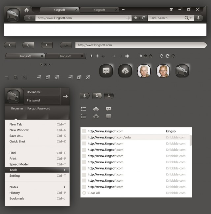The width and height of the screenshot is (211, 214).
Task: Expand the Tools submenu arrow
Action: 65,170
